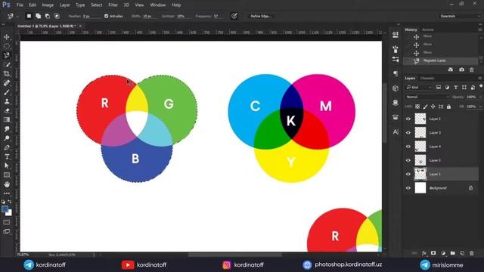Create new snapshot with History camera icon
This screenshot has height=272, width=484.
[461, 70]
